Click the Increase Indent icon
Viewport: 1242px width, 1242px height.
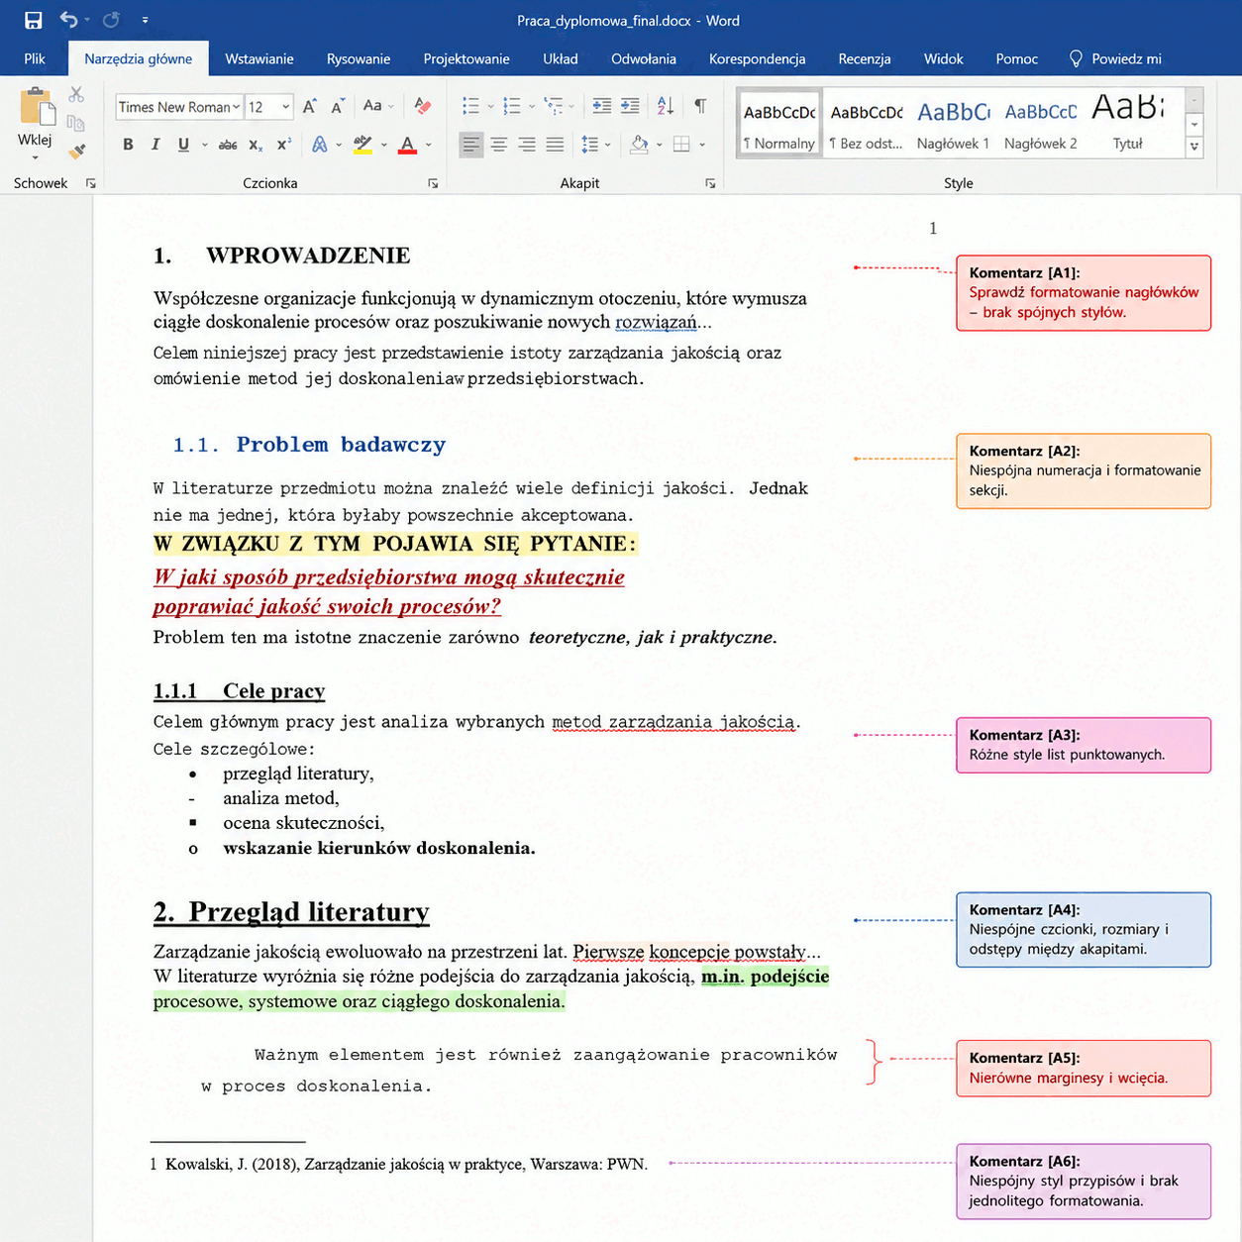click(x=630, y=106)
